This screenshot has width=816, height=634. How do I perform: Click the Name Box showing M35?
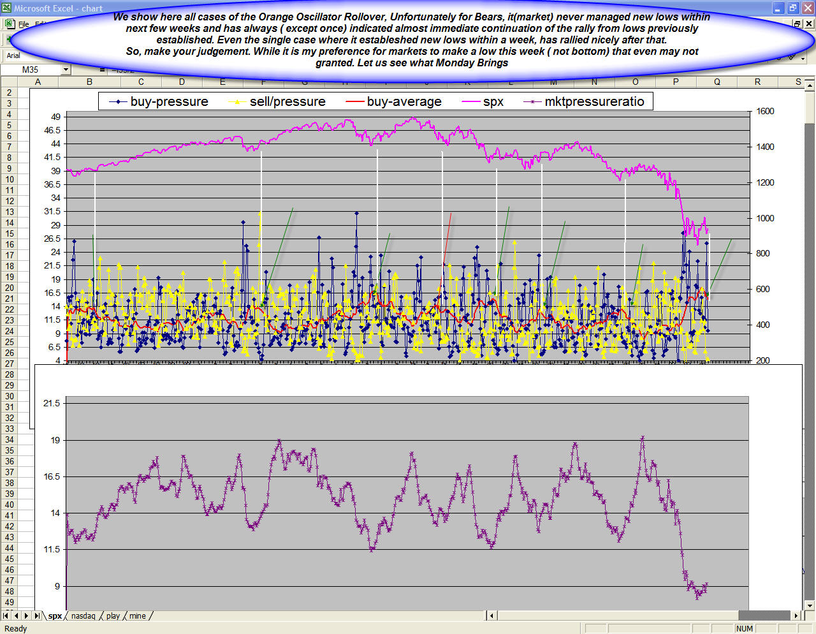coord(31,70)
